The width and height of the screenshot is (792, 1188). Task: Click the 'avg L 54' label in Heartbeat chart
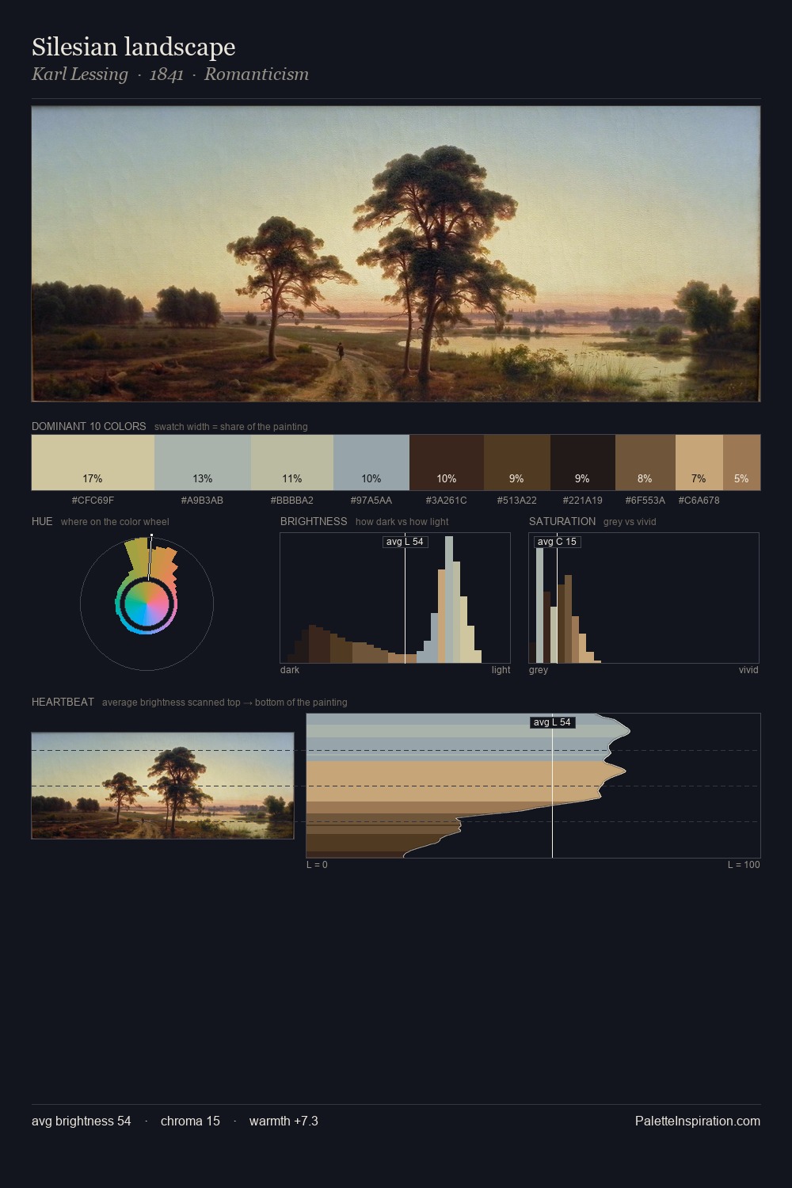click(552, 722)
